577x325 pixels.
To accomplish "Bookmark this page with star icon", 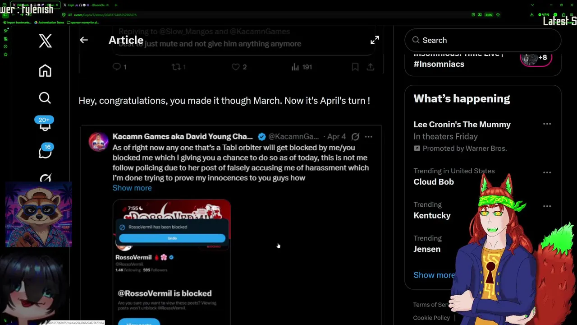I will [x=498, y=15].
